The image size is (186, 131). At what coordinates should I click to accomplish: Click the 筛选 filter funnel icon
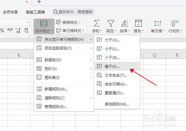coord(111,23)
